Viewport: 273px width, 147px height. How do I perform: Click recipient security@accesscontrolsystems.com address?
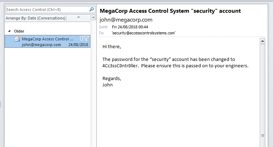(143, 33)
